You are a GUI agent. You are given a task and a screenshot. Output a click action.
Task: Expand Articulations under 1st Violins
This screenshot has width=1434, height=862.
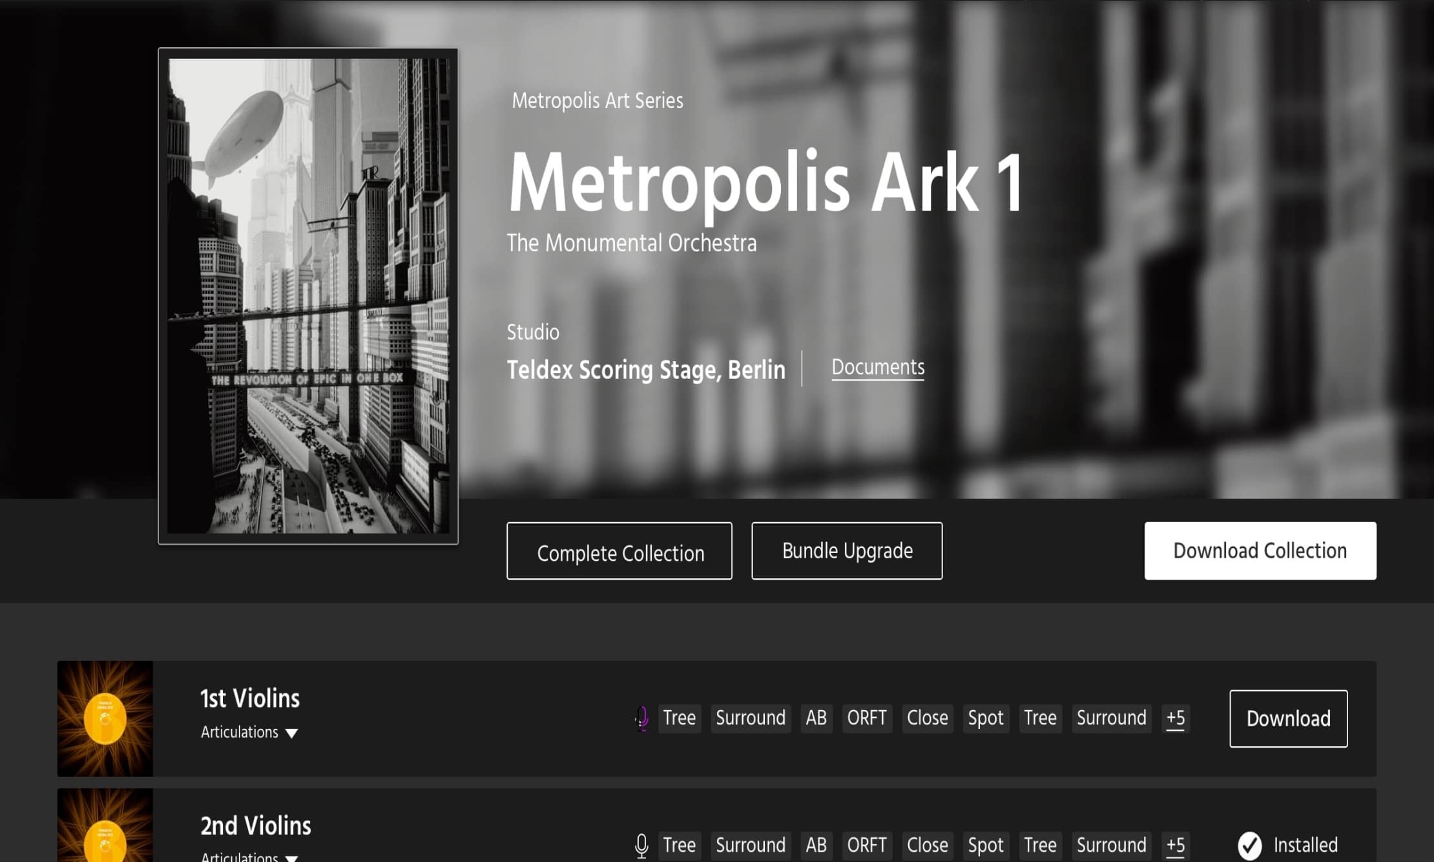click(249, 732)
